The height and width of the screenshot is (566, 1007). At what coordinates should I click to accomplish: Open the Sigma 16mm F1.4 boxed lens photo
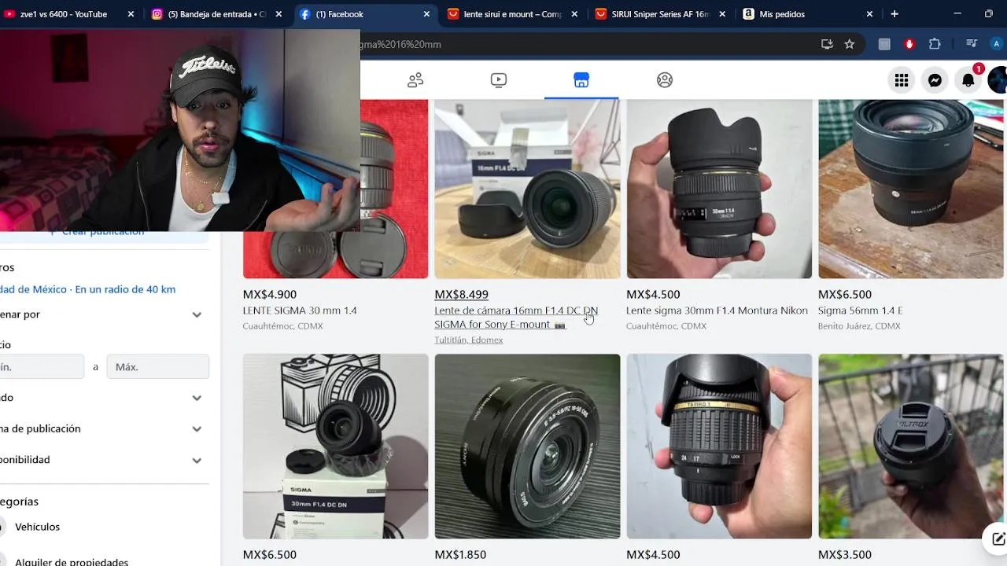[527, 189]
